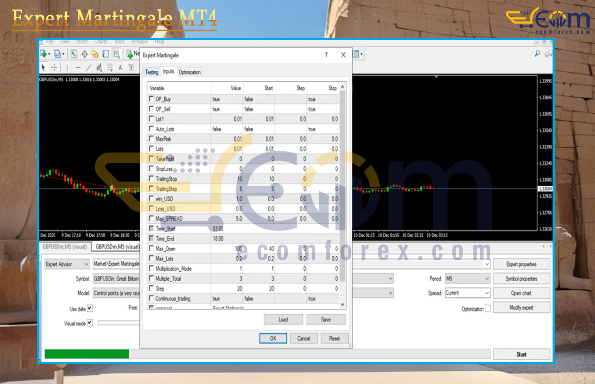
Task: Switch to the Optimization tab
Action: click(190, 72)
